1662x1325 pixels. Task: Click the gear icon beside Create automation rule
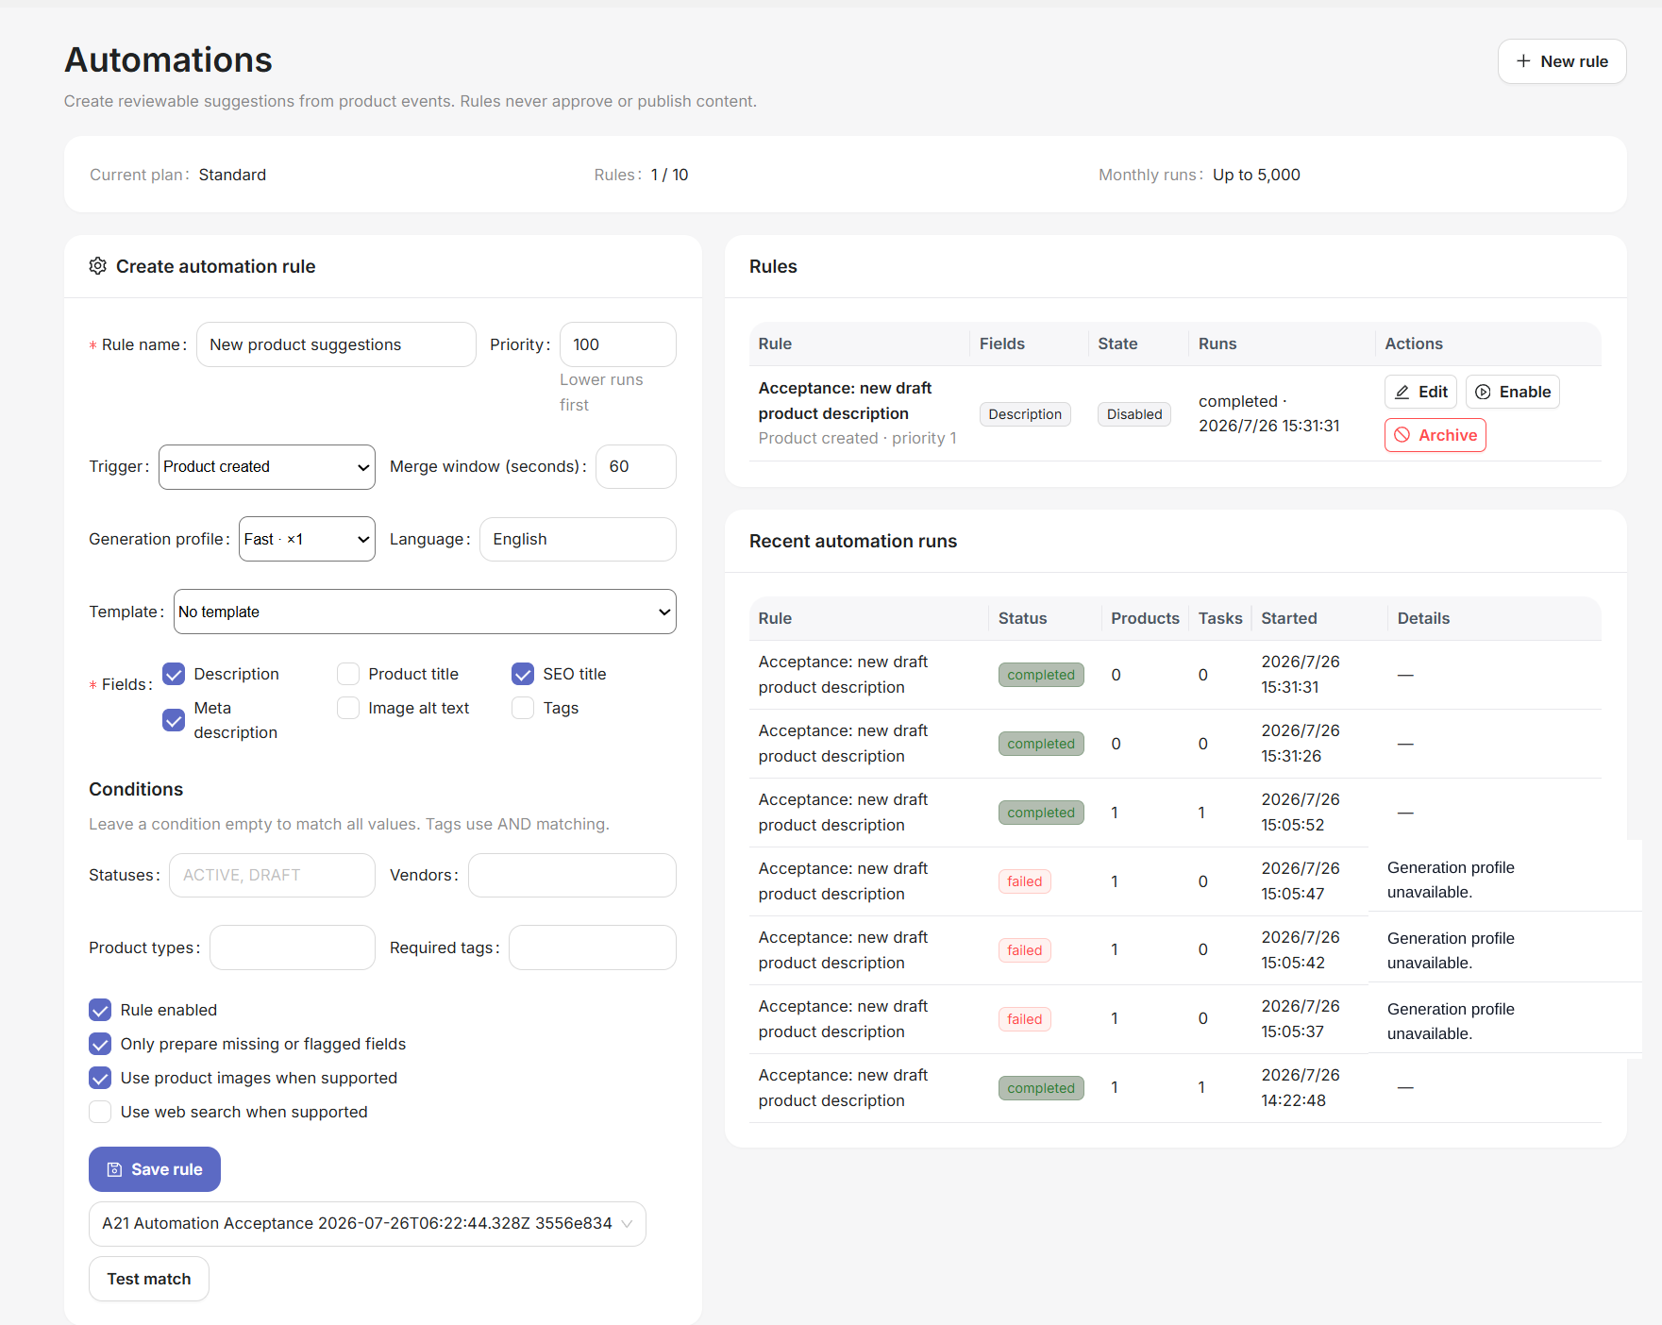[98, 266]
